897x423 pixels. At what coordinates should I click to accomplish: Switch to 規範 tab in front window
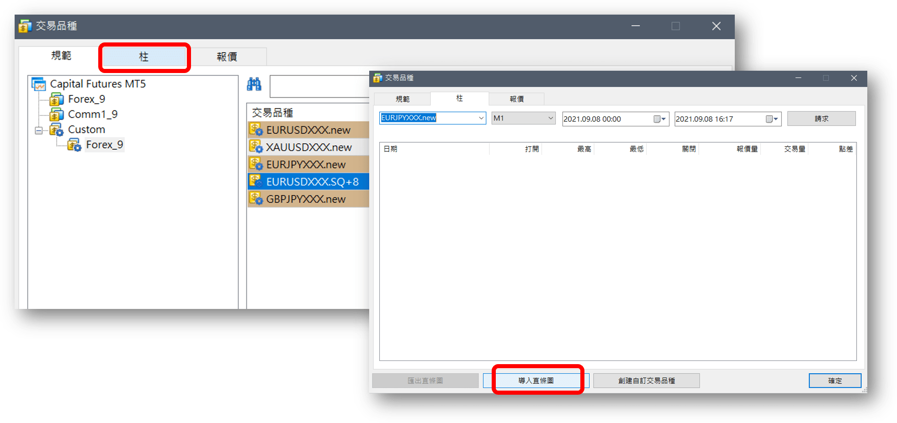click(403, 99)
